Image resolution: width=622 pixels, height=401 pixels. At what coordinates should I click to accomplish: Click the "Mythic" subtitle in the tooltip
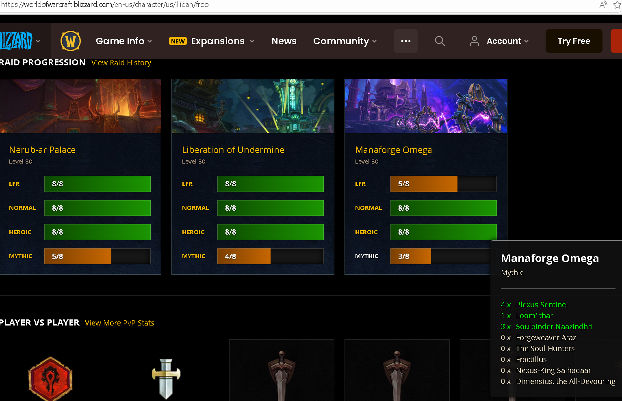pos(512,273)
